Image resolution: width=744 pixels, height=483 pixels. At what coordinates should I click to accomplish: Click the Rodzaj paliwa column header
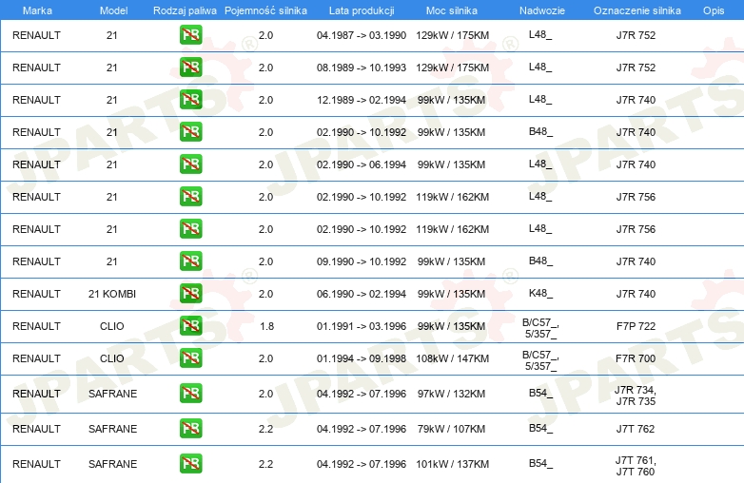click(185, 10)
